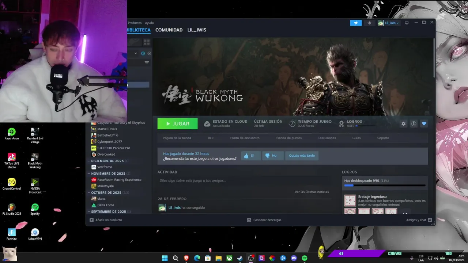
Task: Choose Quizás más tarde
Action: point(302,156)
